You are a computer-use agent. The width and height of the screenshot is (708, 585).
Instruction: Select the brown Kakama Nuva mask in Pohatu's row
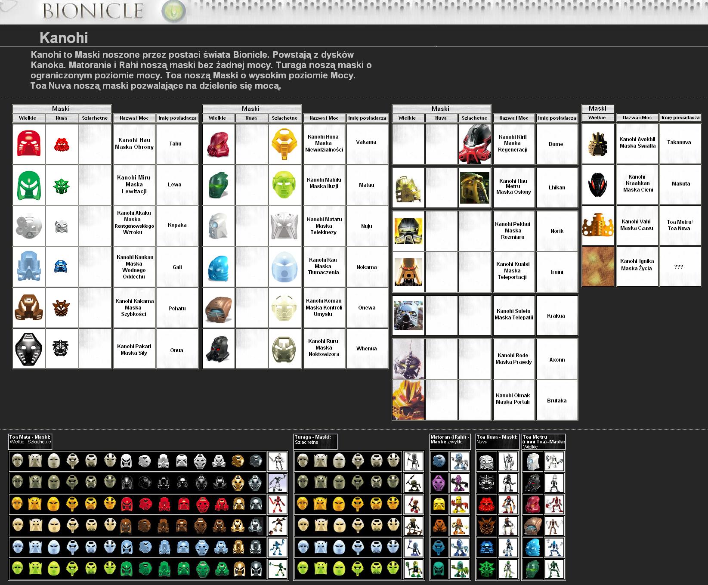61,308
